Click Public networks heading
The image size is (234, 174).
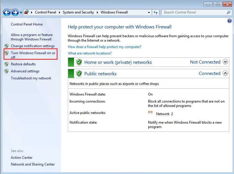coord(100,74)
